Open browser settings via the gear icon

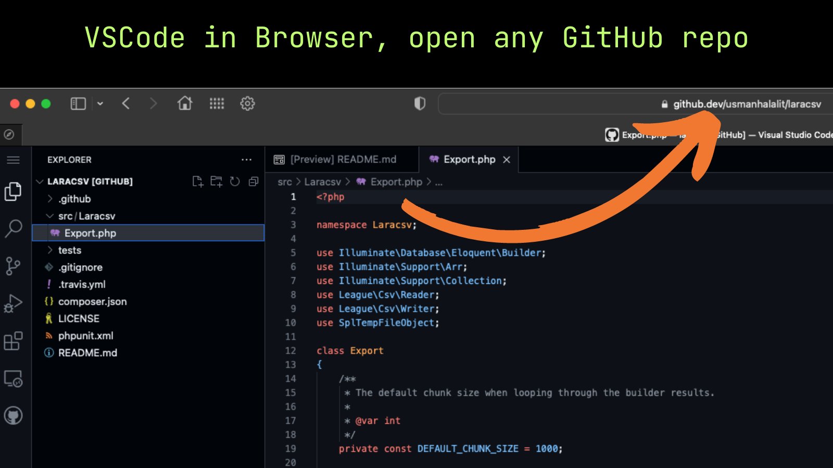point(247,103)
